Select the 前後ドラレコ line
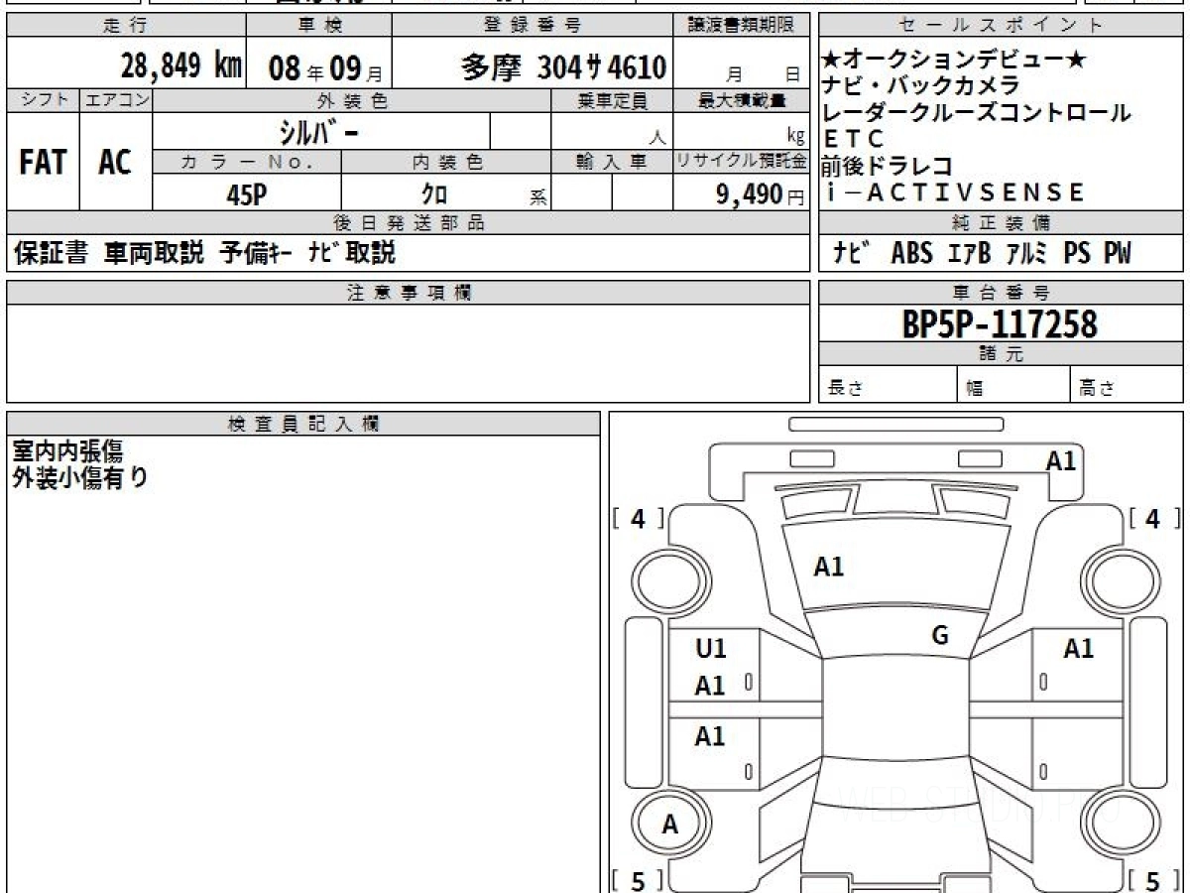1190x893 pixels. click(x=889, y=166)
